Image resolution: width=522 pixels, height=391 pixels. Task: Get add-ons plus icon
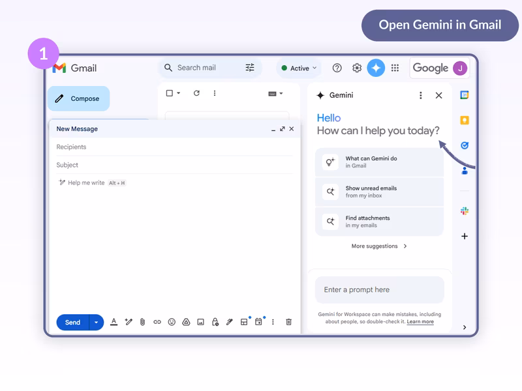tap(465, 236)
